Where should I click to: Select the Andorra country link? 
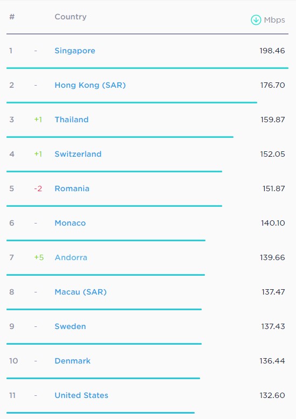(71, 257)
